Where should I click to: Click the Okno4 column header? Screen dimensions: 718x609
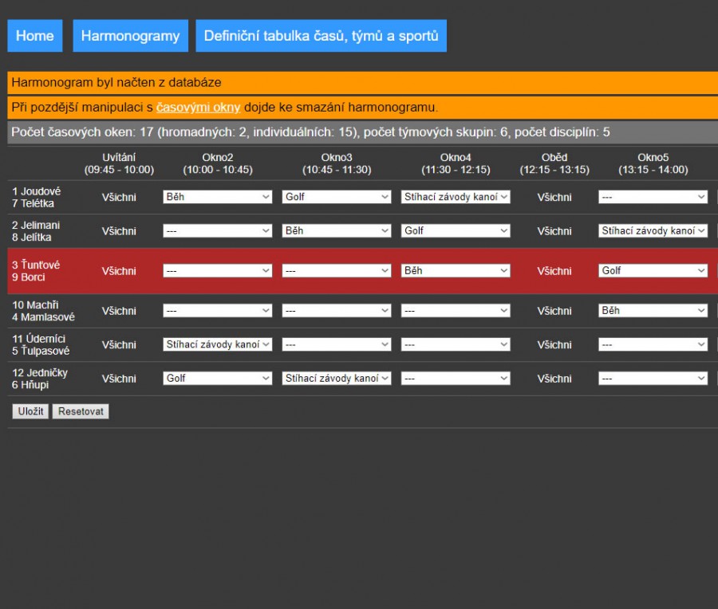tap(456, 163)
